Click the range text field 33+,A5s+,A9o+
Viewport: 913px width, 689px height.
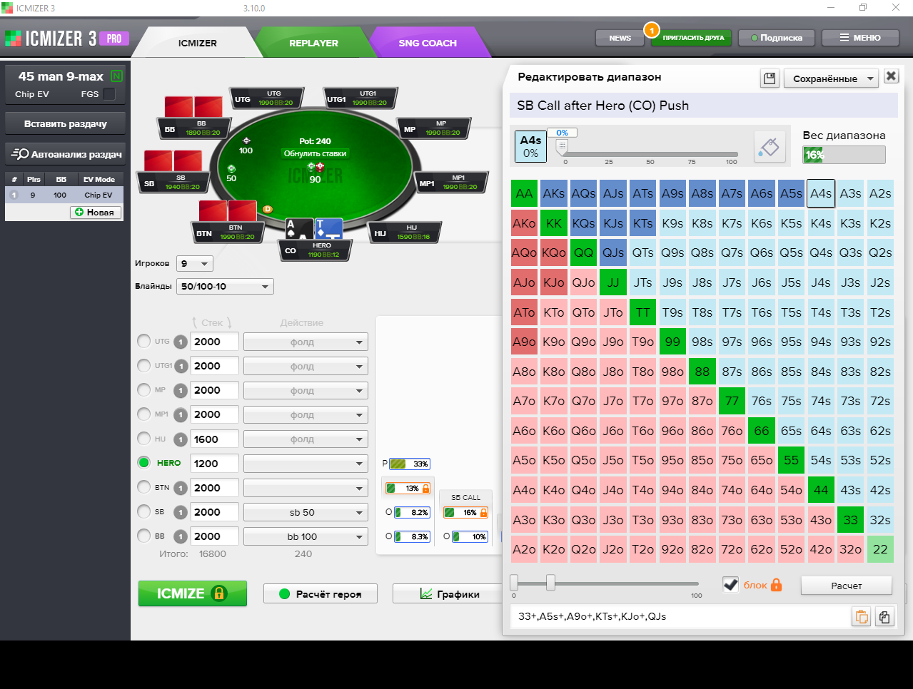coord(680,616)
